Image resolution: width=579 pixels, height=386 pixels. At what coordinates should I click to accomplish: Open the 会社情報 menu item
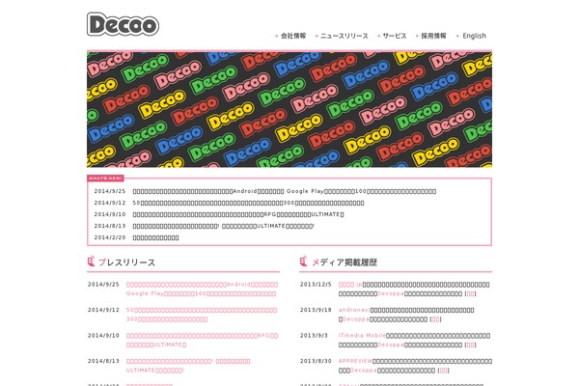pyautogui.click(x=293, y=36)
